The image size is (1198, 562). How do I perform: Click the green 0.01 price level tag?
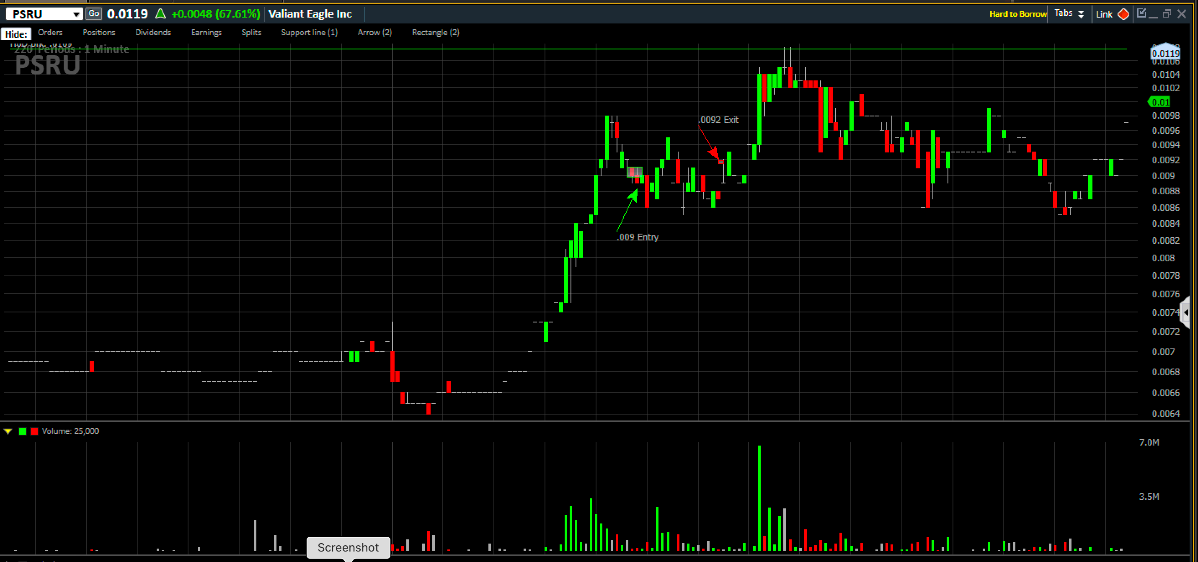1160,102
